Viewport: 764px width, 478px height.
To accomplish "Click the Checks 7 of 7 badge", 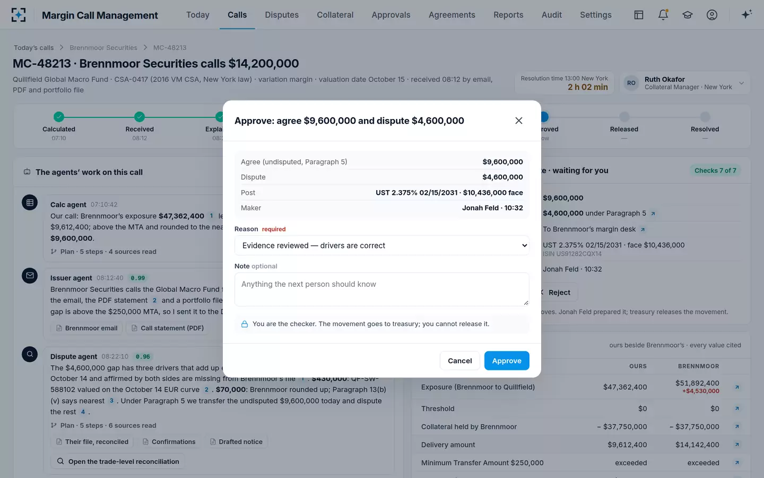I will click(x=715, y=170).
